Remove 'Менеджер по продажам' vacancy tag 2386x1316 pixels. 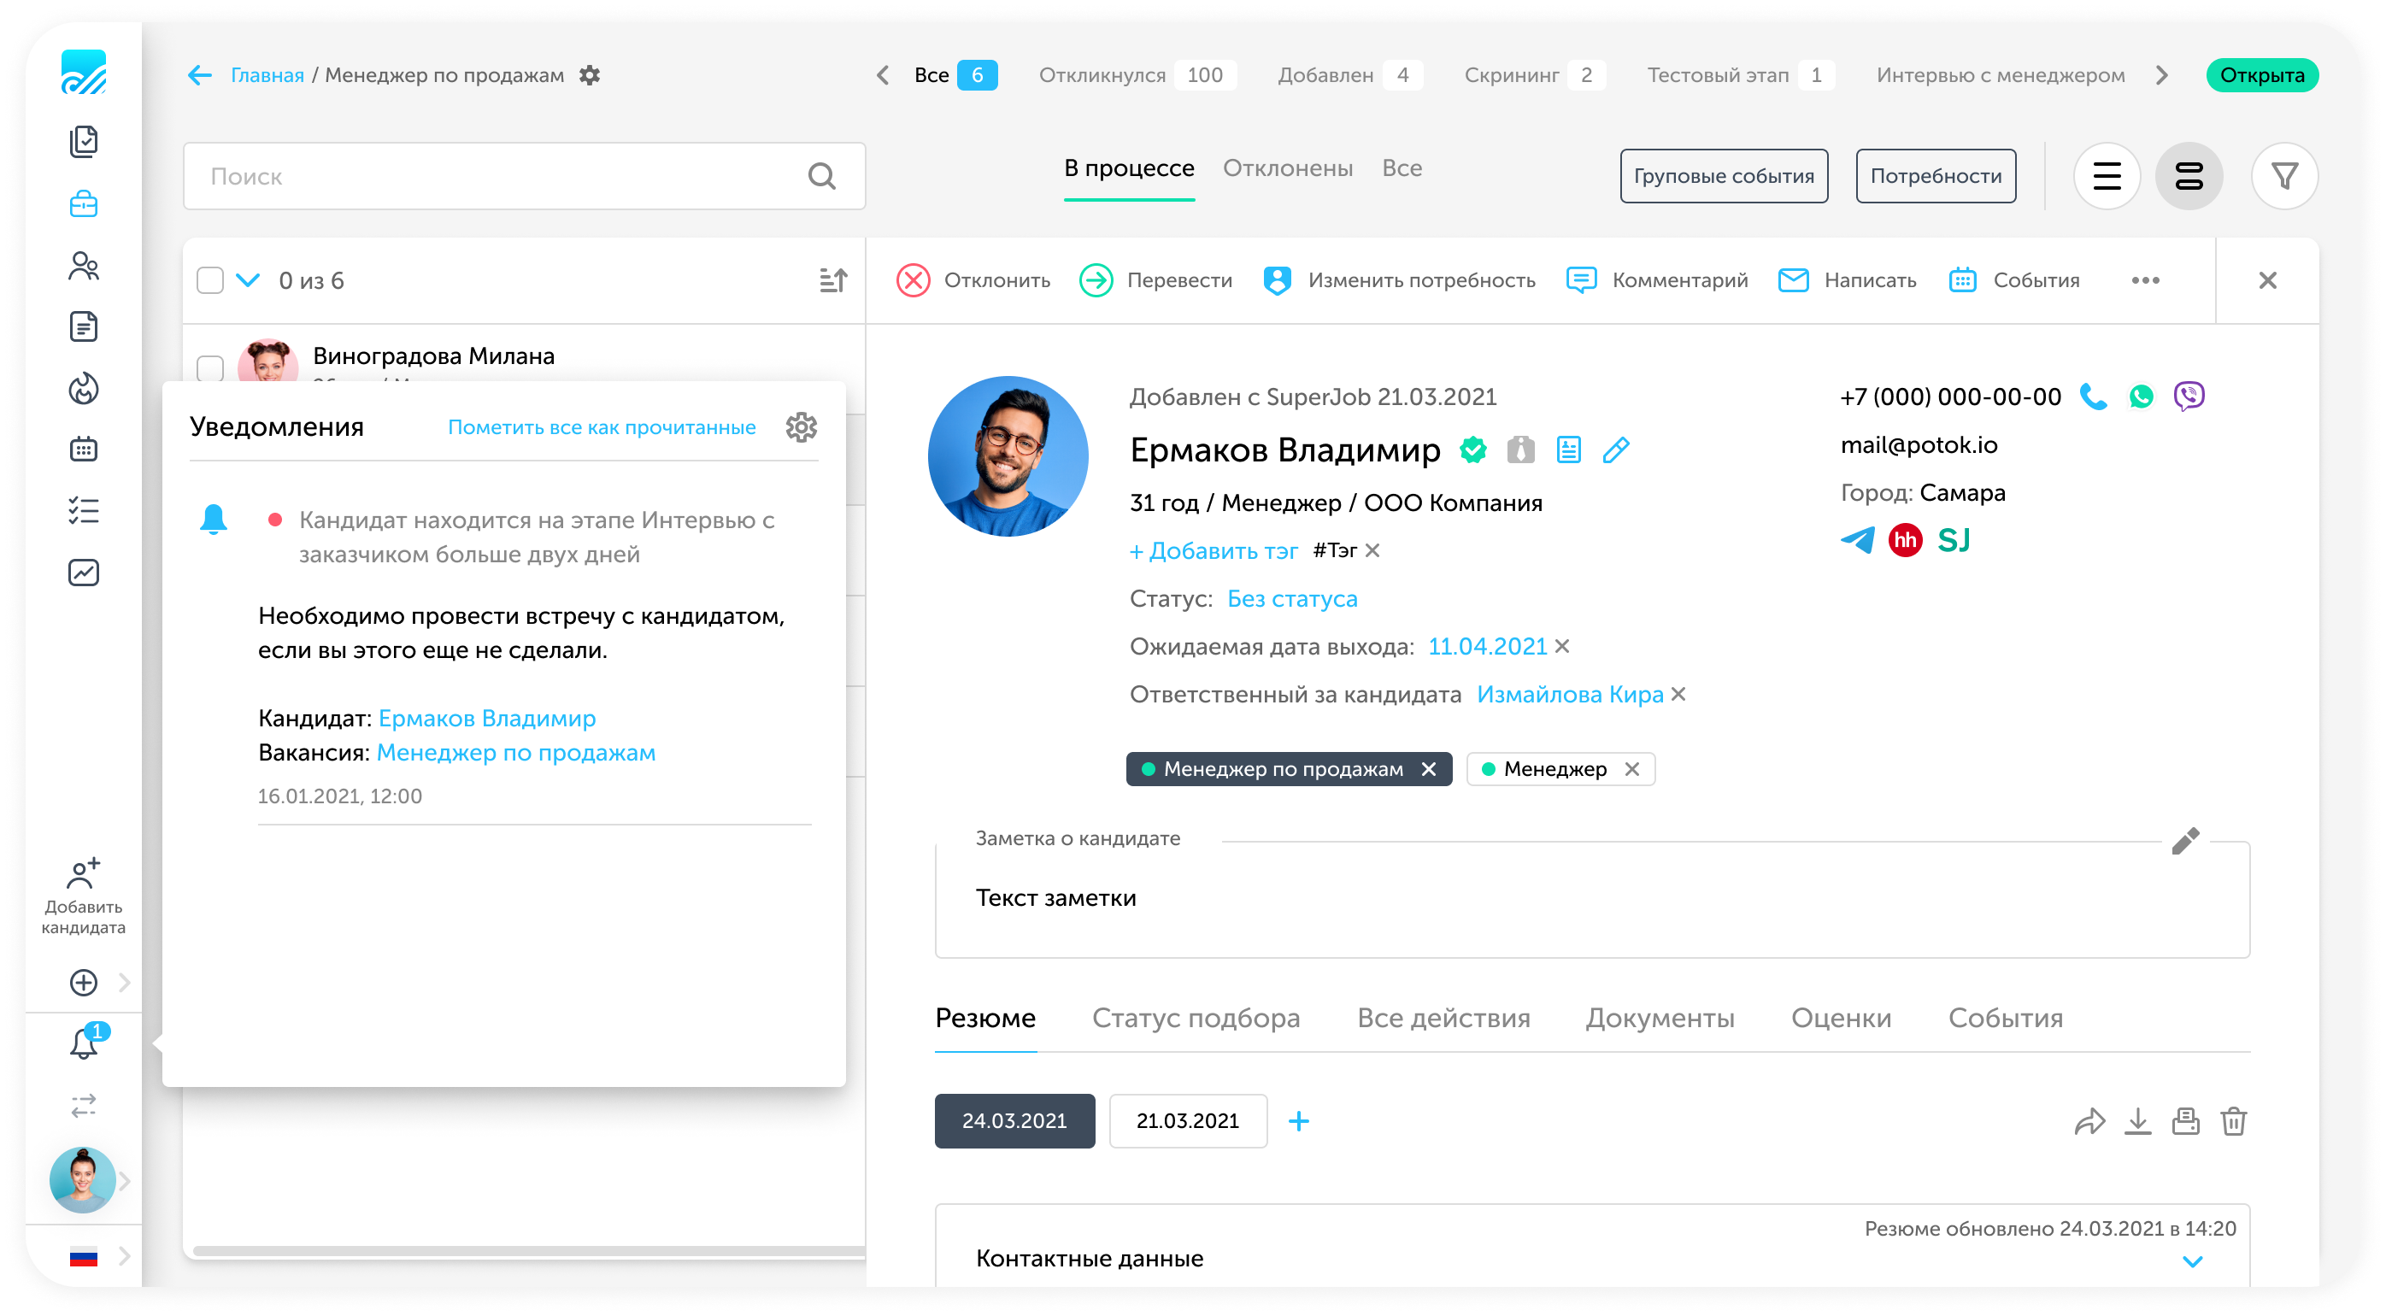(1428, 769)
